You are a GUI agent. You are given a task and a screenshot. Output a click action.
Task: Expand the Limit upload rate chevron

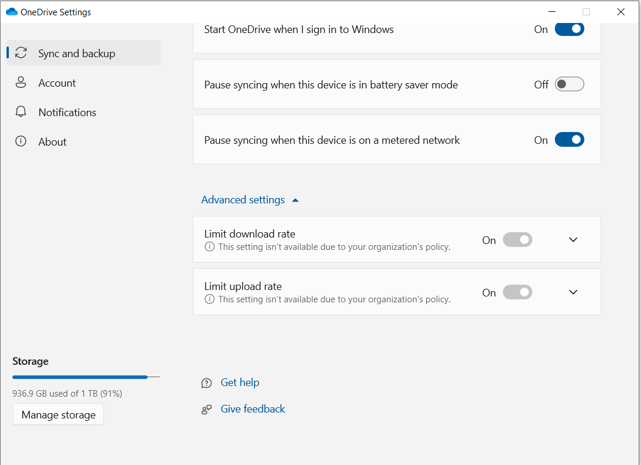[573, 292]
